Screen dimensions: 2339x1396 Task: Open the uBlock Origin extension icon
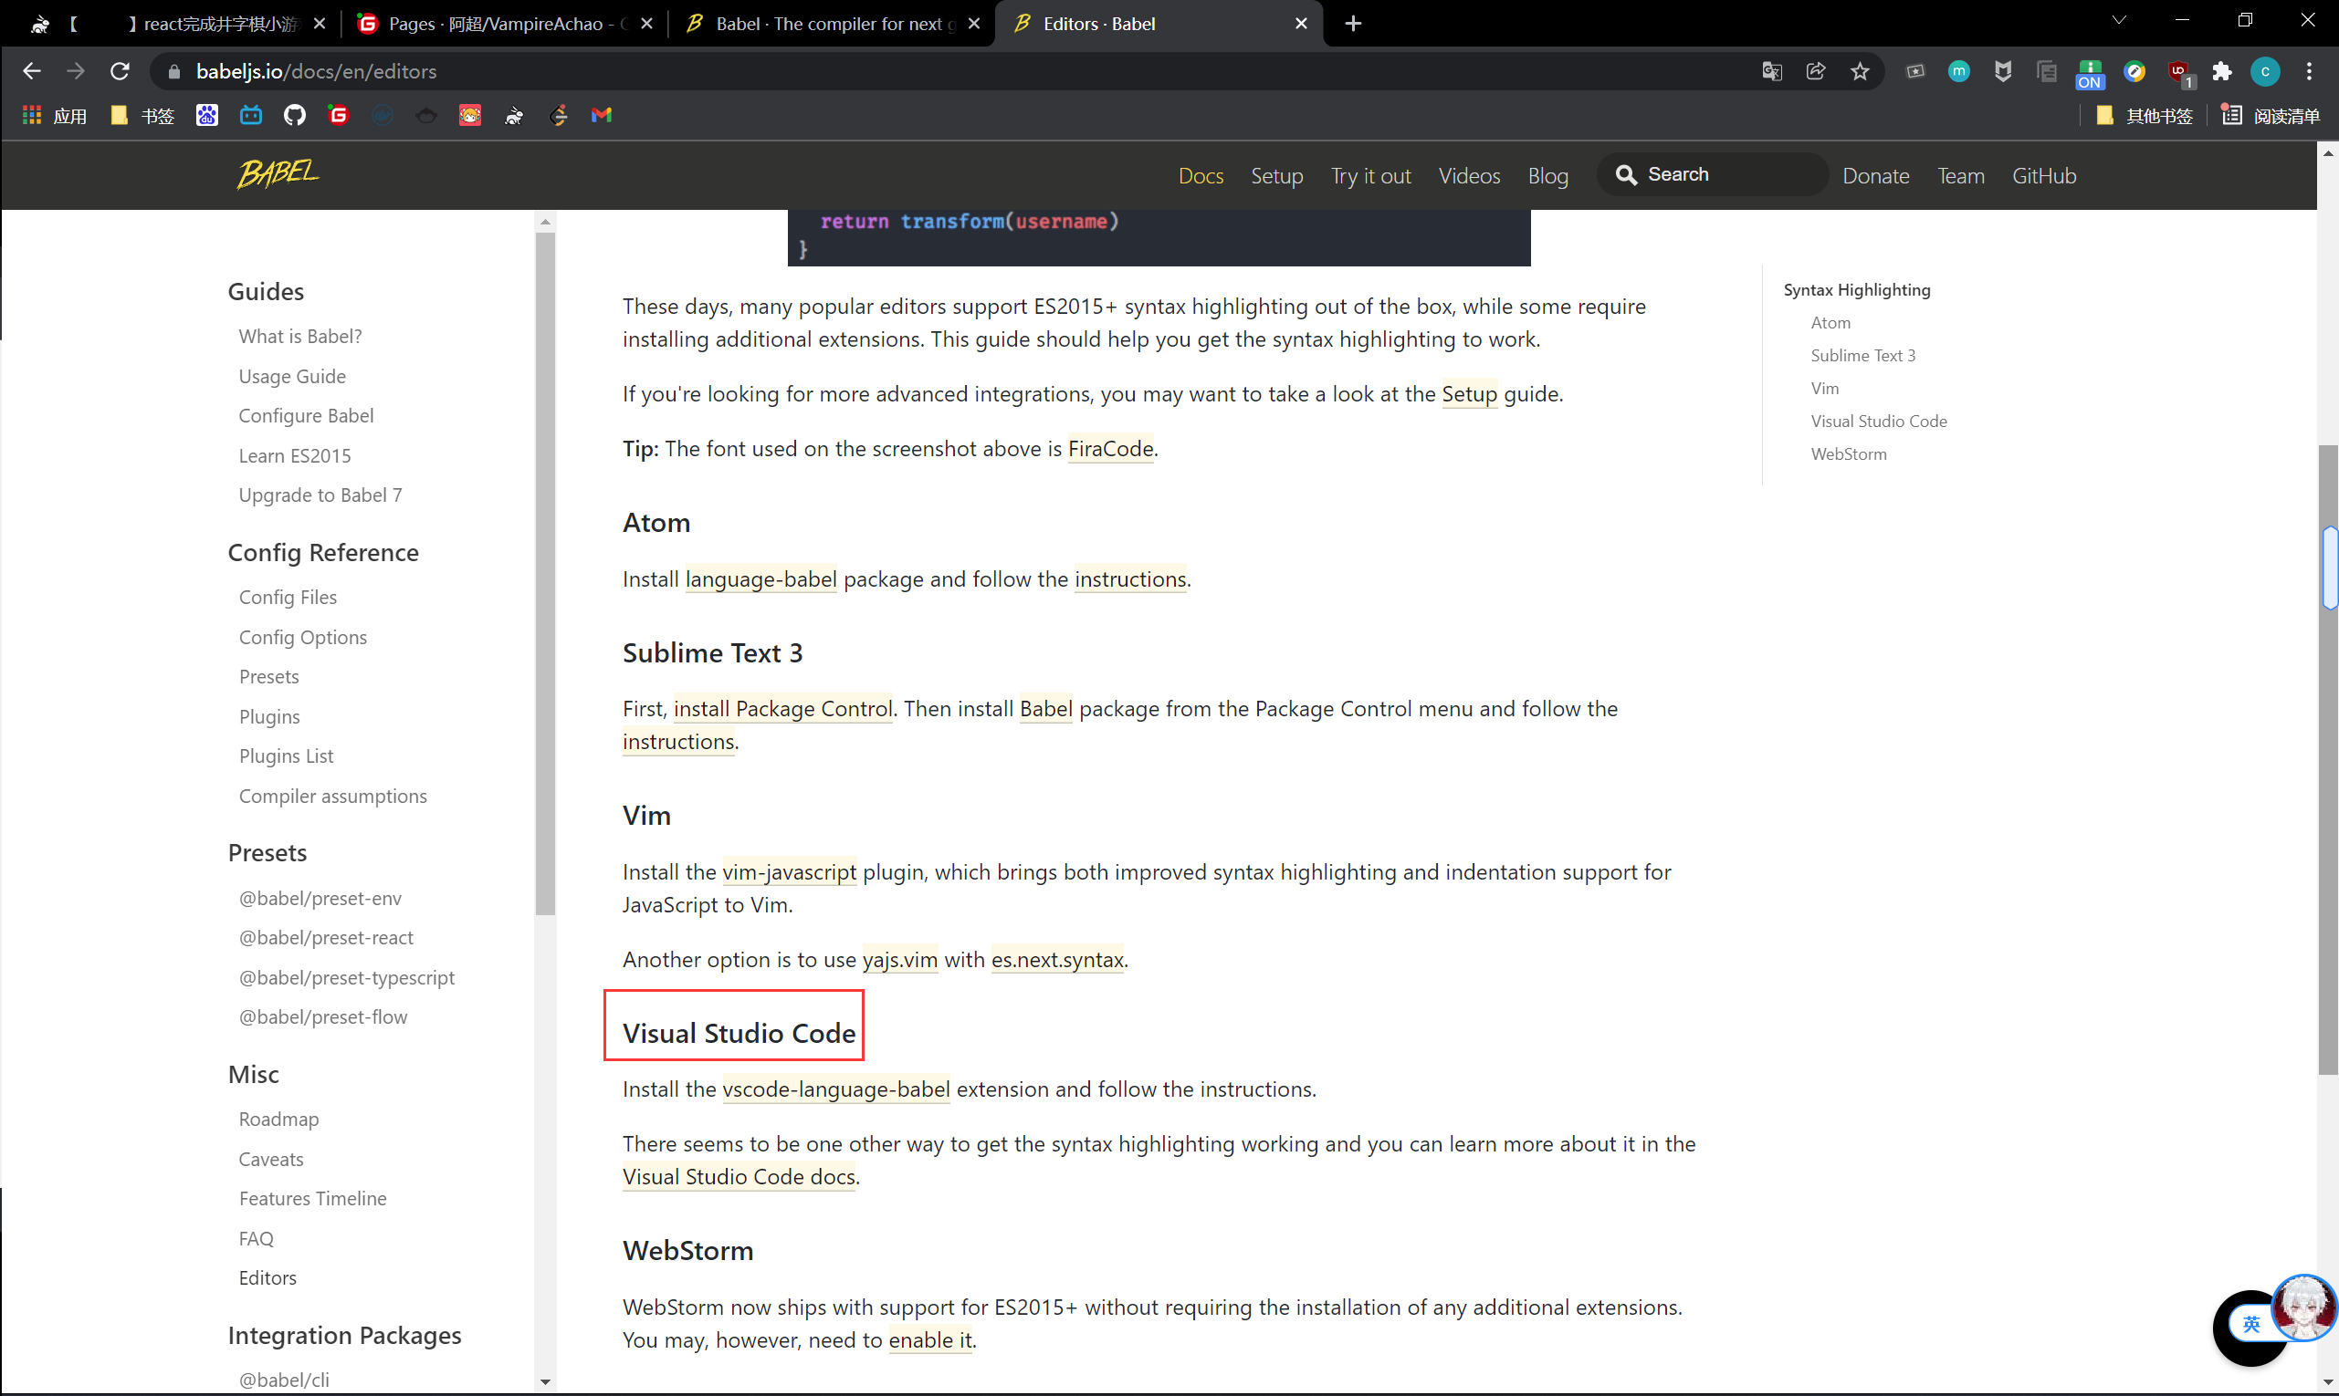pyautogui.click(x=2178, y=71)
